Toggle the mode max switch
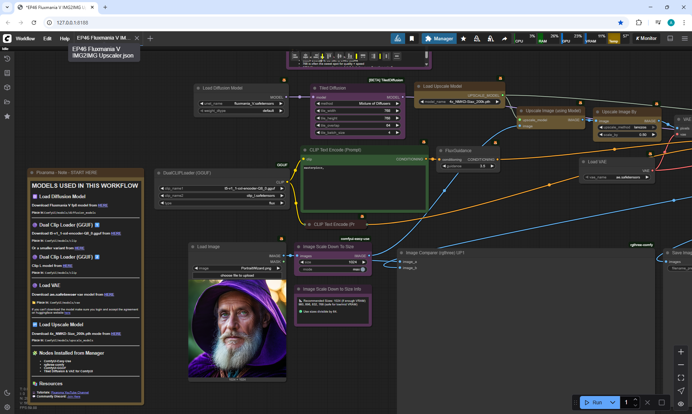Image resolution: width=692 pixels, height=414 pixels. pyautogui.click(x=363, y=269)
